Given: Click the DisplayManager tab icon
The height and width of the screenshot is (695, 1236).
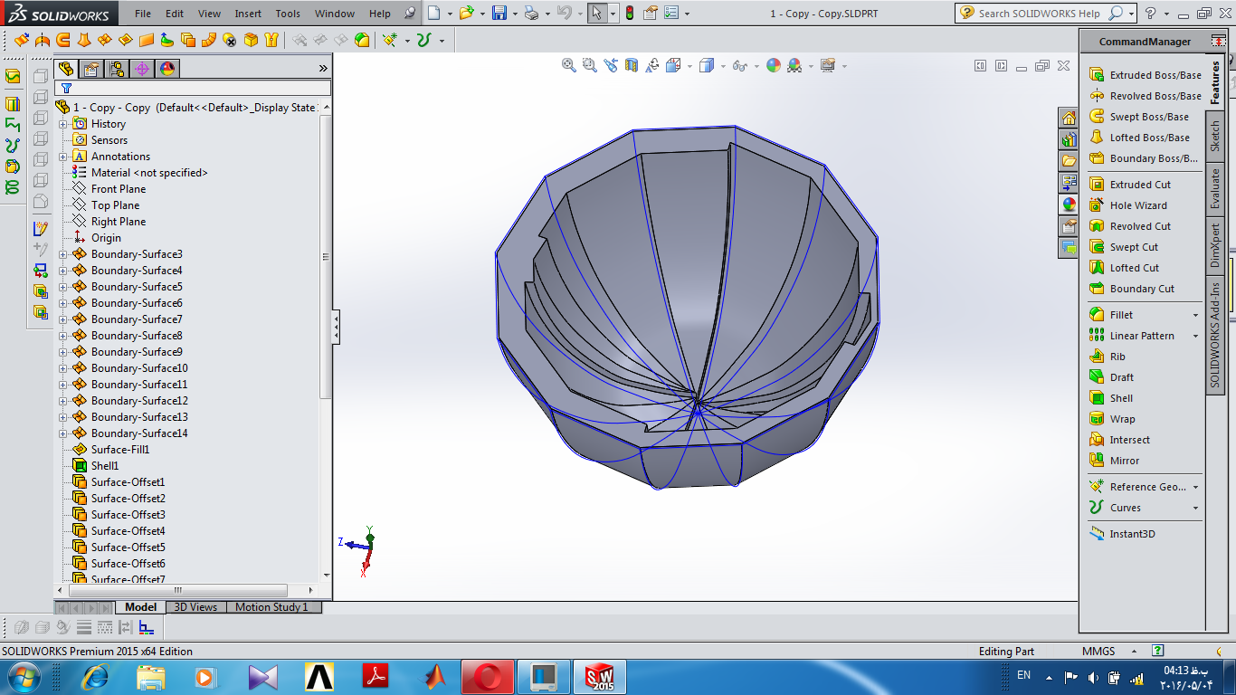Looking at the screenshot, I should tap(167, 69).
